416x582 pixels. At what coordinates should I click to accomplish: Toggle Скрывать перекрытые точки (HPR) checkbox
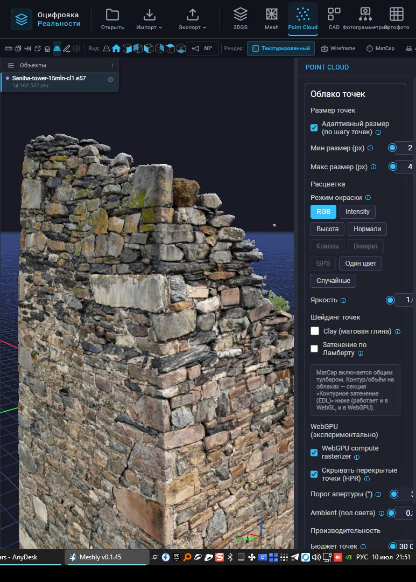coord(314,474)
